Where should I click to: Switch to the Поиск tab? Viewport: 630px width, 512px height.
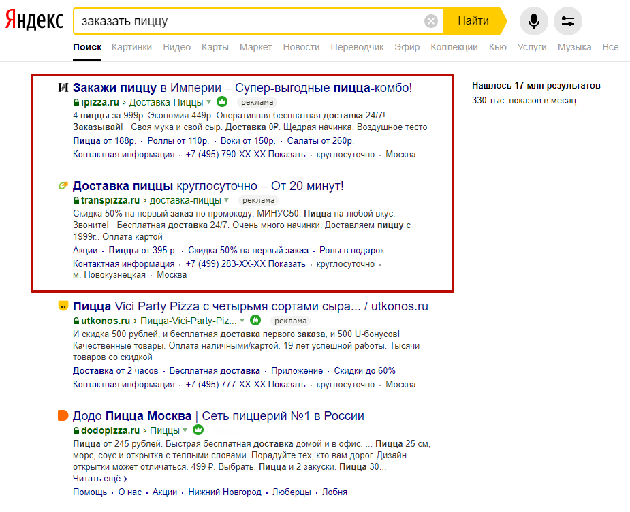pyautogui.click(x=87, y=48)
